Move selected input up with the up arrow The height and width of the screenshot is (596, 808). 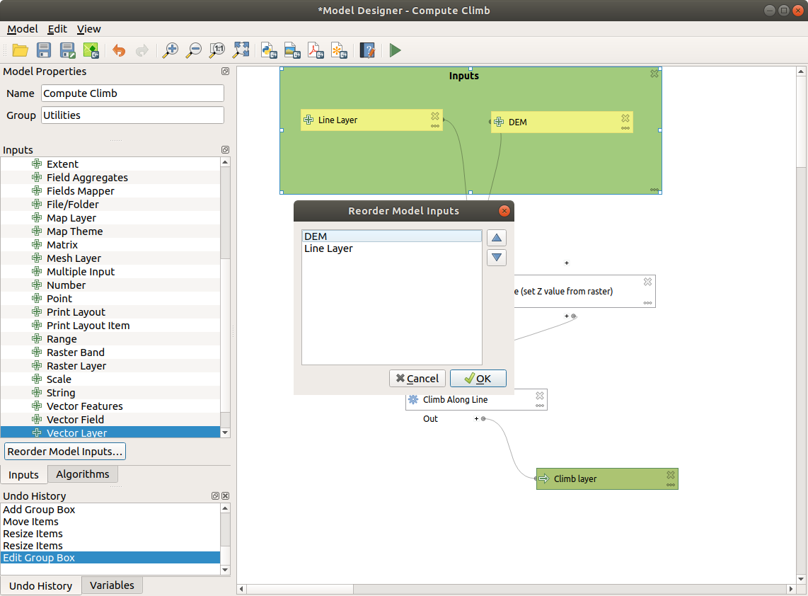[497, 238]
